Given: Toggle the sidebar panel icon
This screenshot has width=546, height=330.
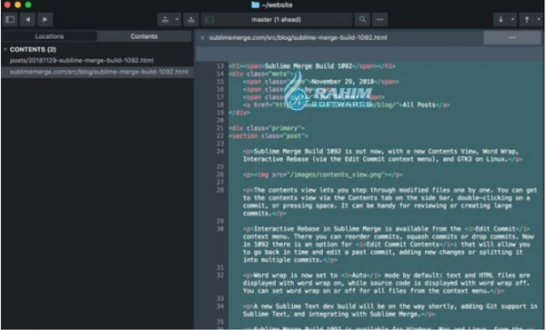Looking at the screenshot, I should click(x=10, y=19).
